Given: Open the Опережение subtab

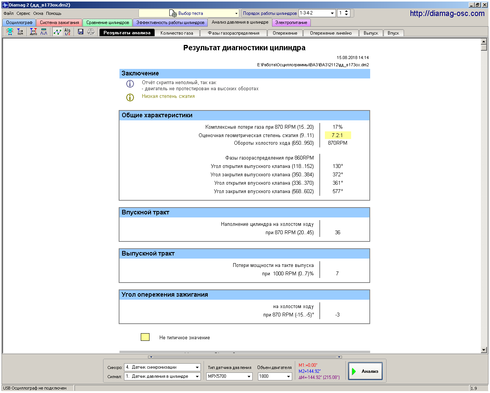Looking at the screenshot, I should click(x=285, y=33).
